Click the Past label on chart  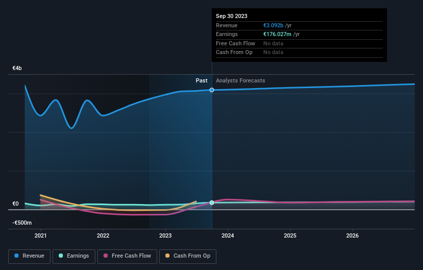[x=201, y=81]
